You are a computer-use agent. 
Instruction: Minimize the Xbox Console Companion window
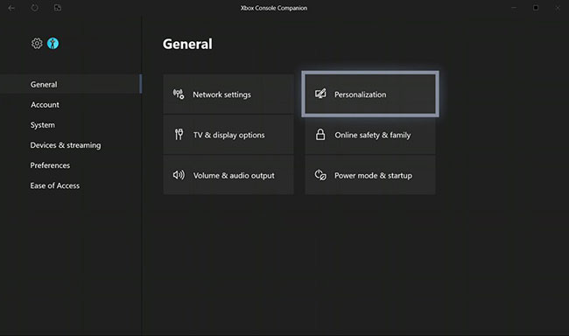(x=514, y=8)
